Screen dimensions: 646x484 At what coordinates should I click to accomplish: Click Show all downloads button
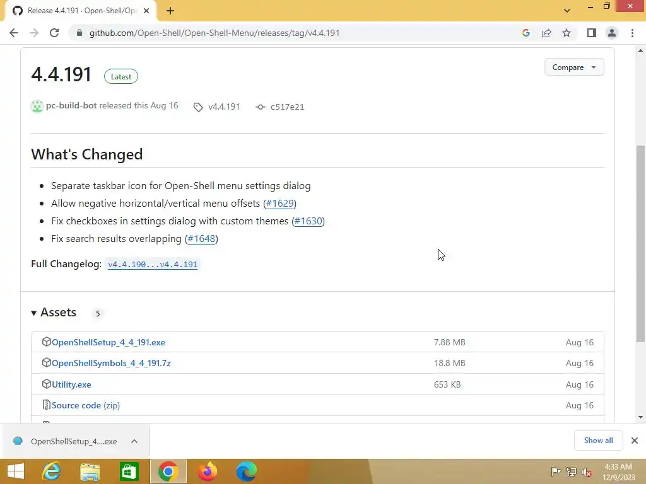(x=598, y=441)
